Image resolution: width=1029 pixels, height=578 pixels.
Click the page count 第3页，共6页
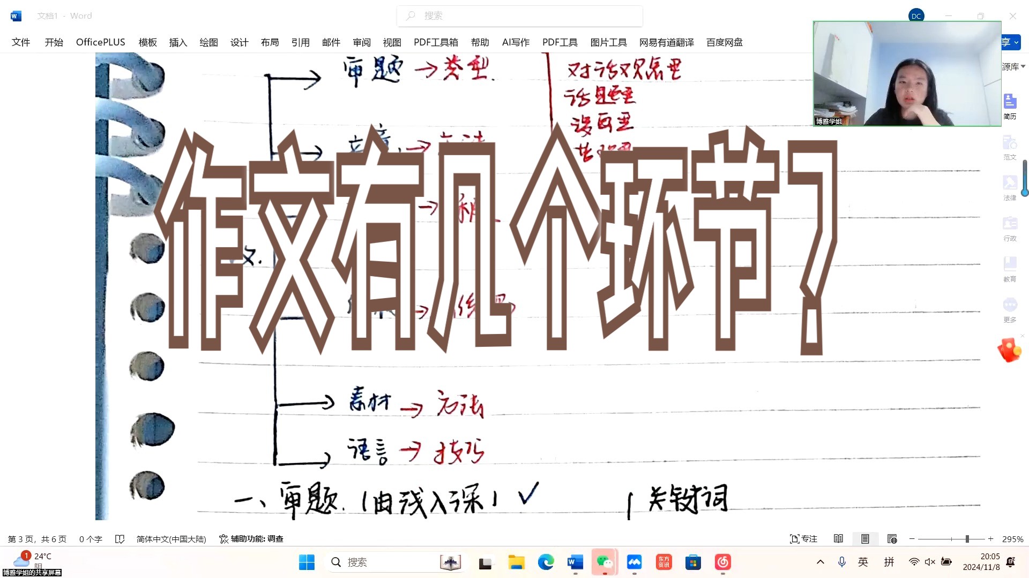click(37, 539)
